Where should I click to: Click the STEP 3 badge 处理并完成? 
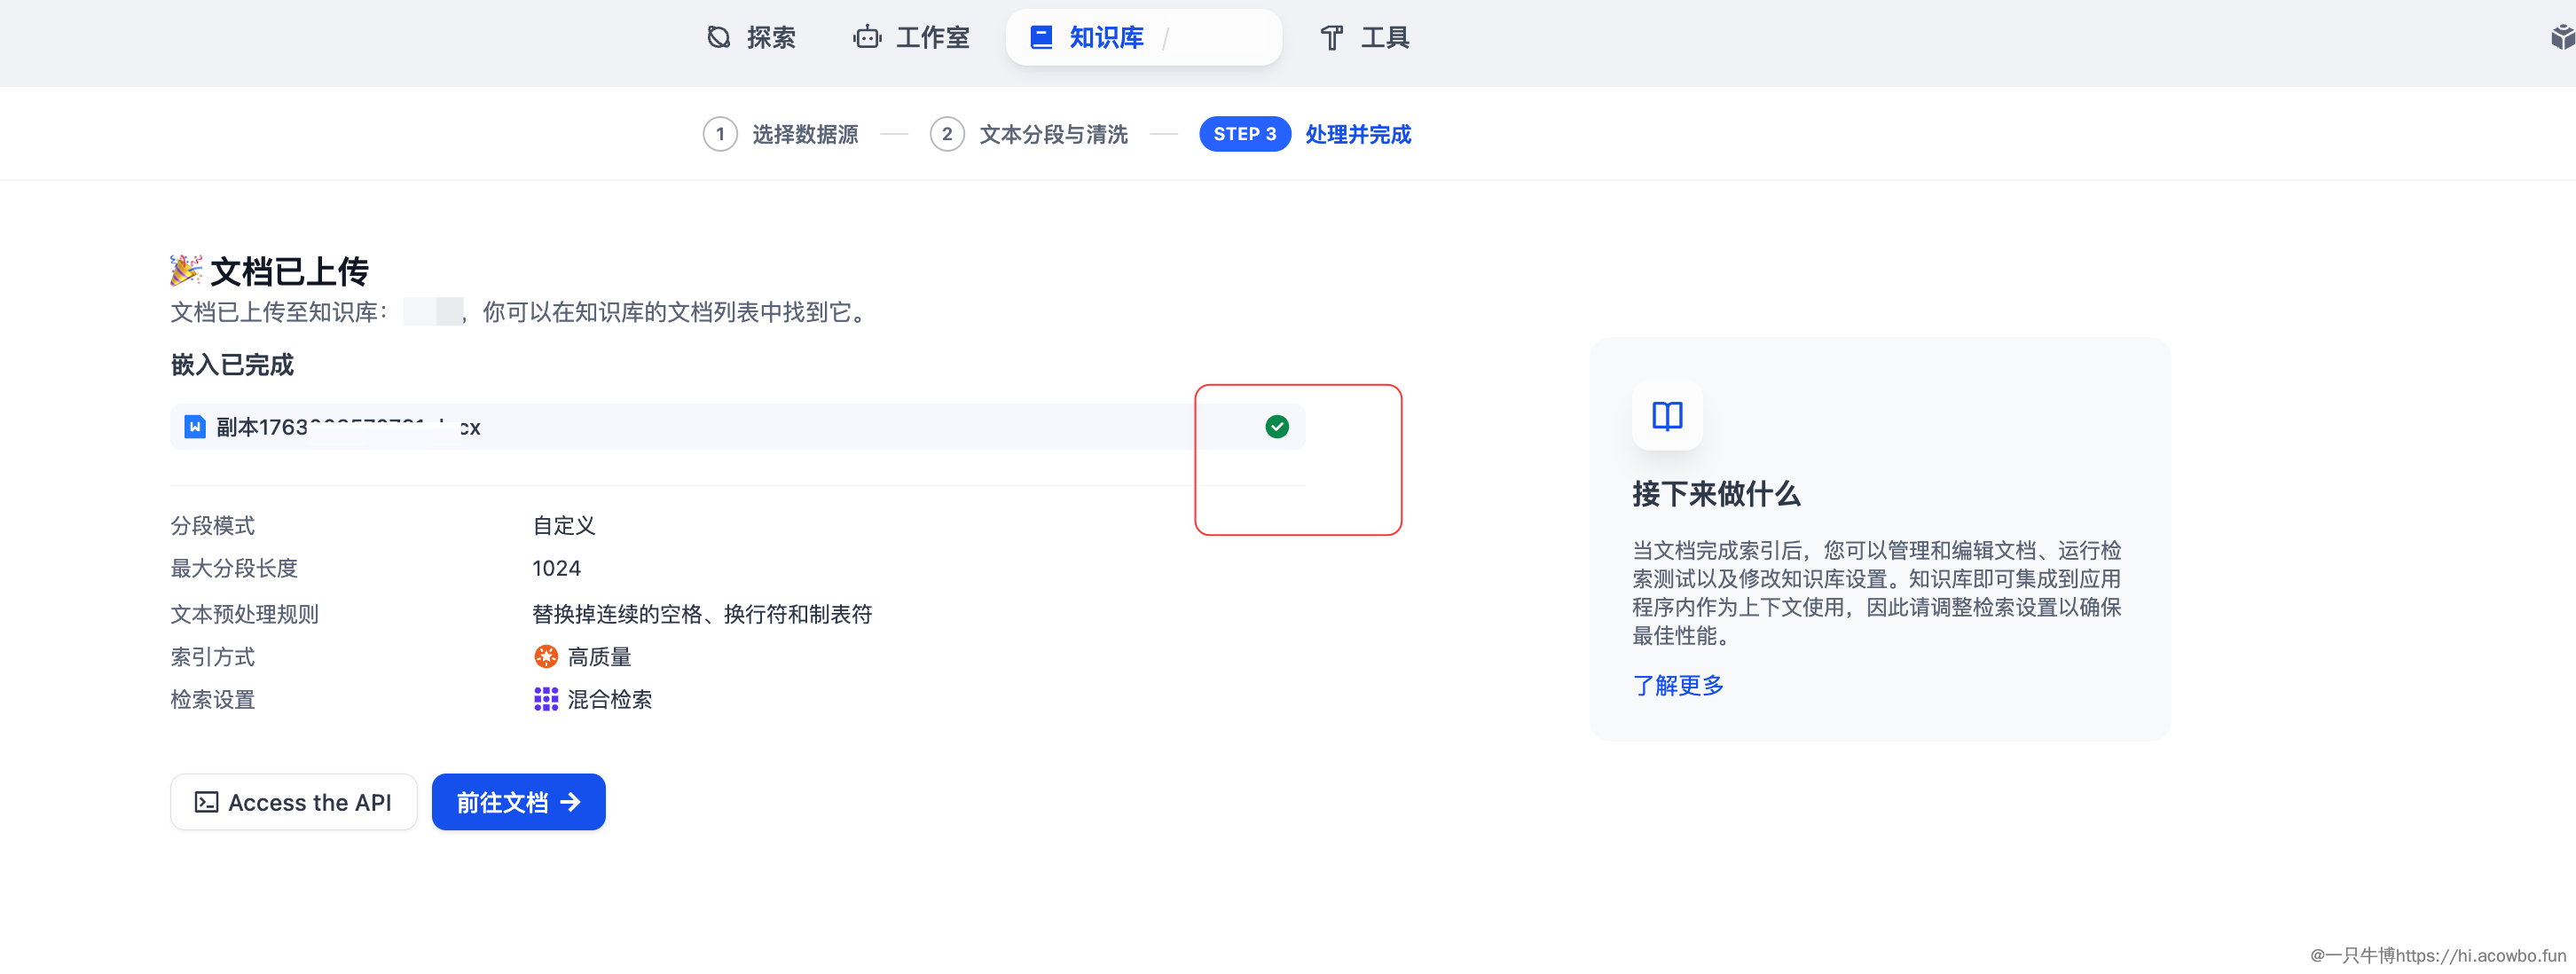pos(1244,133)
